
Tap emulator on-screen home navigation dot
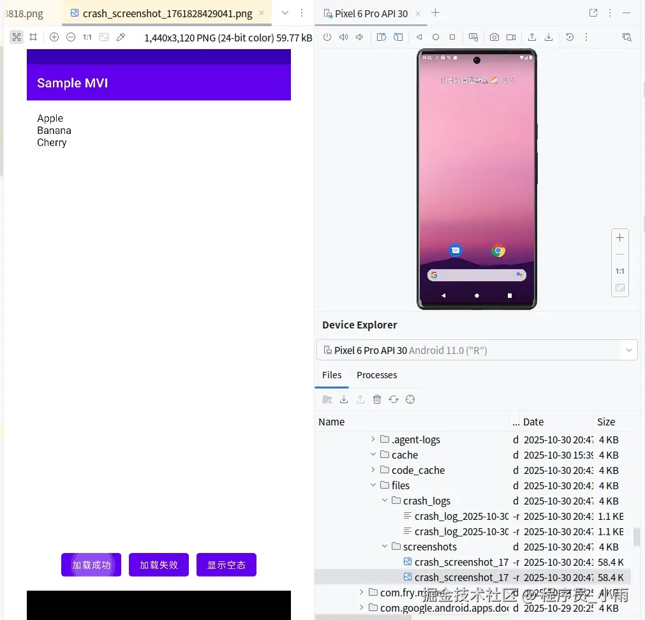tap(477, 295)
